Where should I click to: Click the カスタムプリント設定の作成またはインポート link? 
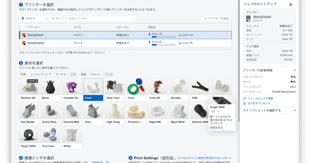[x=205, y=158]
